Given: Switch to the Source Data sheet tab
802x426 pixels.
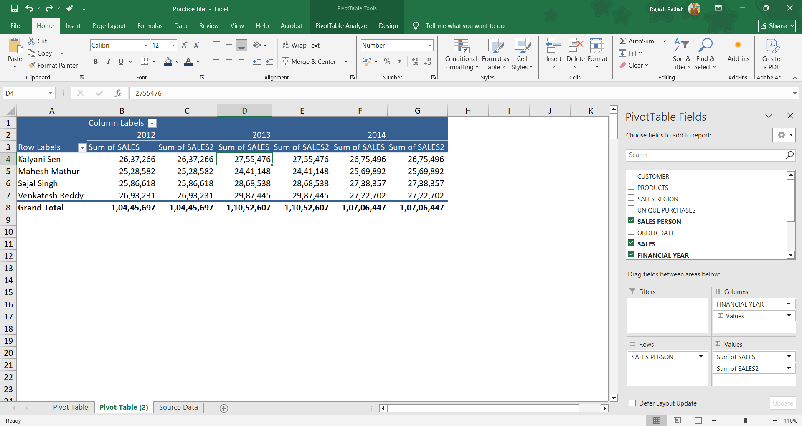Looking at the screenshot, I should pyautogui.click(x=178, y=407).
